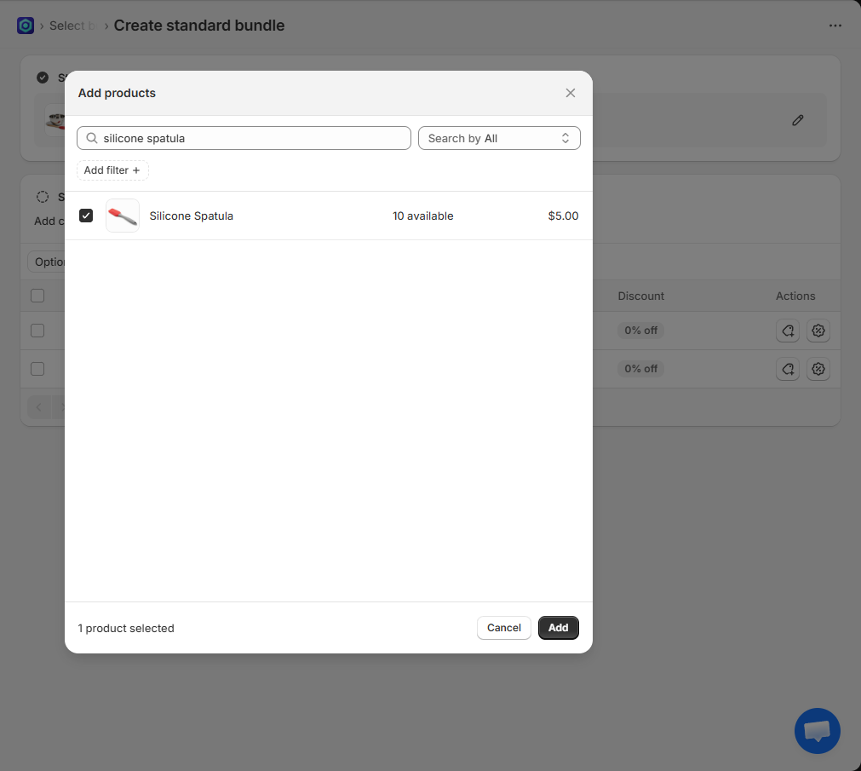This screenshot has height=771, width=861.
Task: Click the second row's discount badge action icon
Action: tap(818, 369)
